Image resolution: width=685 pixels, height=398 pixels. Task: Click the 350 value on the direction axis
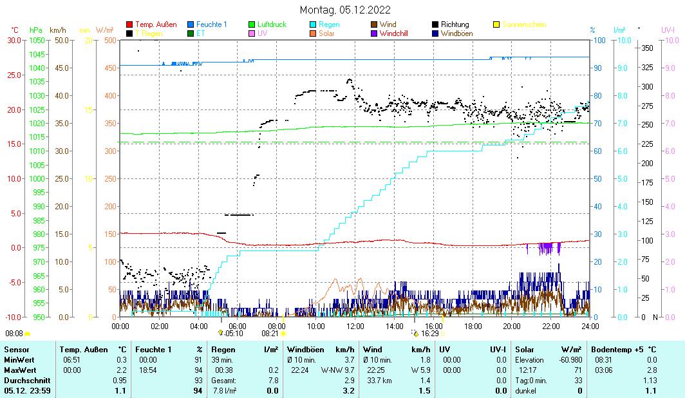(647, 48)
